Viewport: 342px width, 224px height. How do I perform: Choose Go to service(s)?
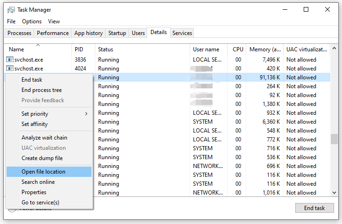49,203
